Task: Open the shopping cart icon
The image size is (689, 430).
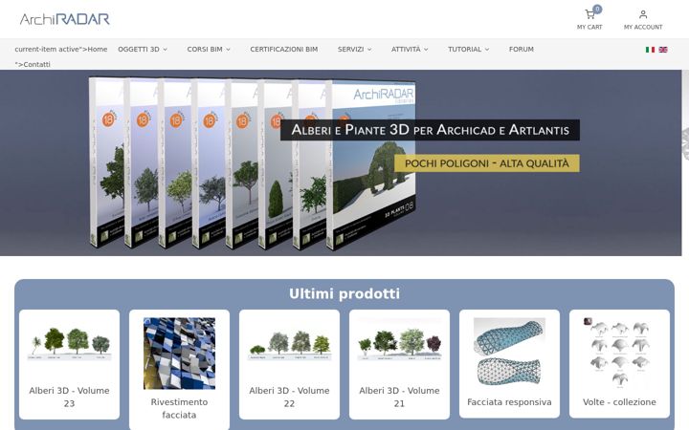Action: pos(589,15)
